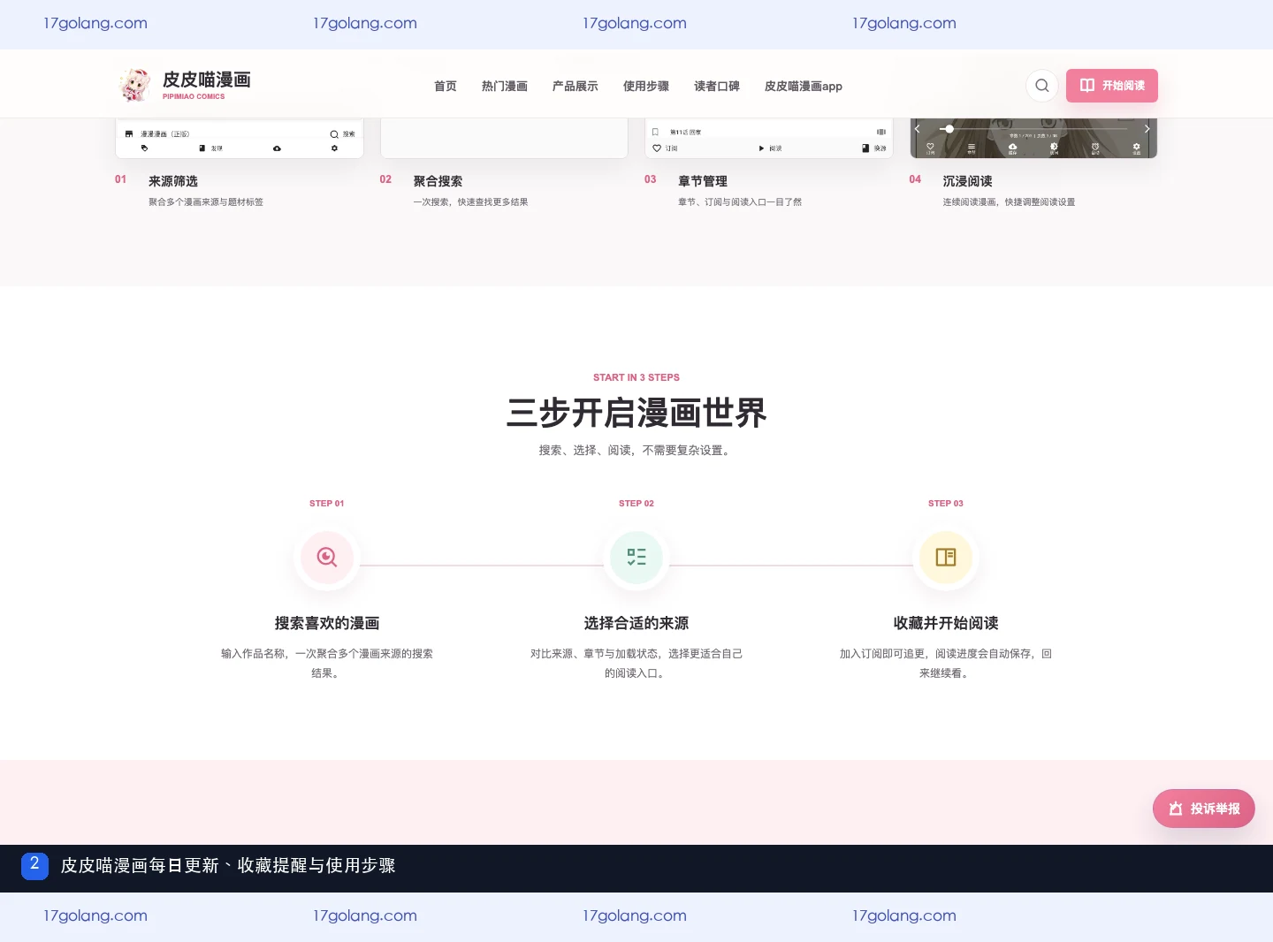Click the chapter list icon in the 沉浸阅读 reader toolbar
The image size is (1273, 942).
click(972, 146)
